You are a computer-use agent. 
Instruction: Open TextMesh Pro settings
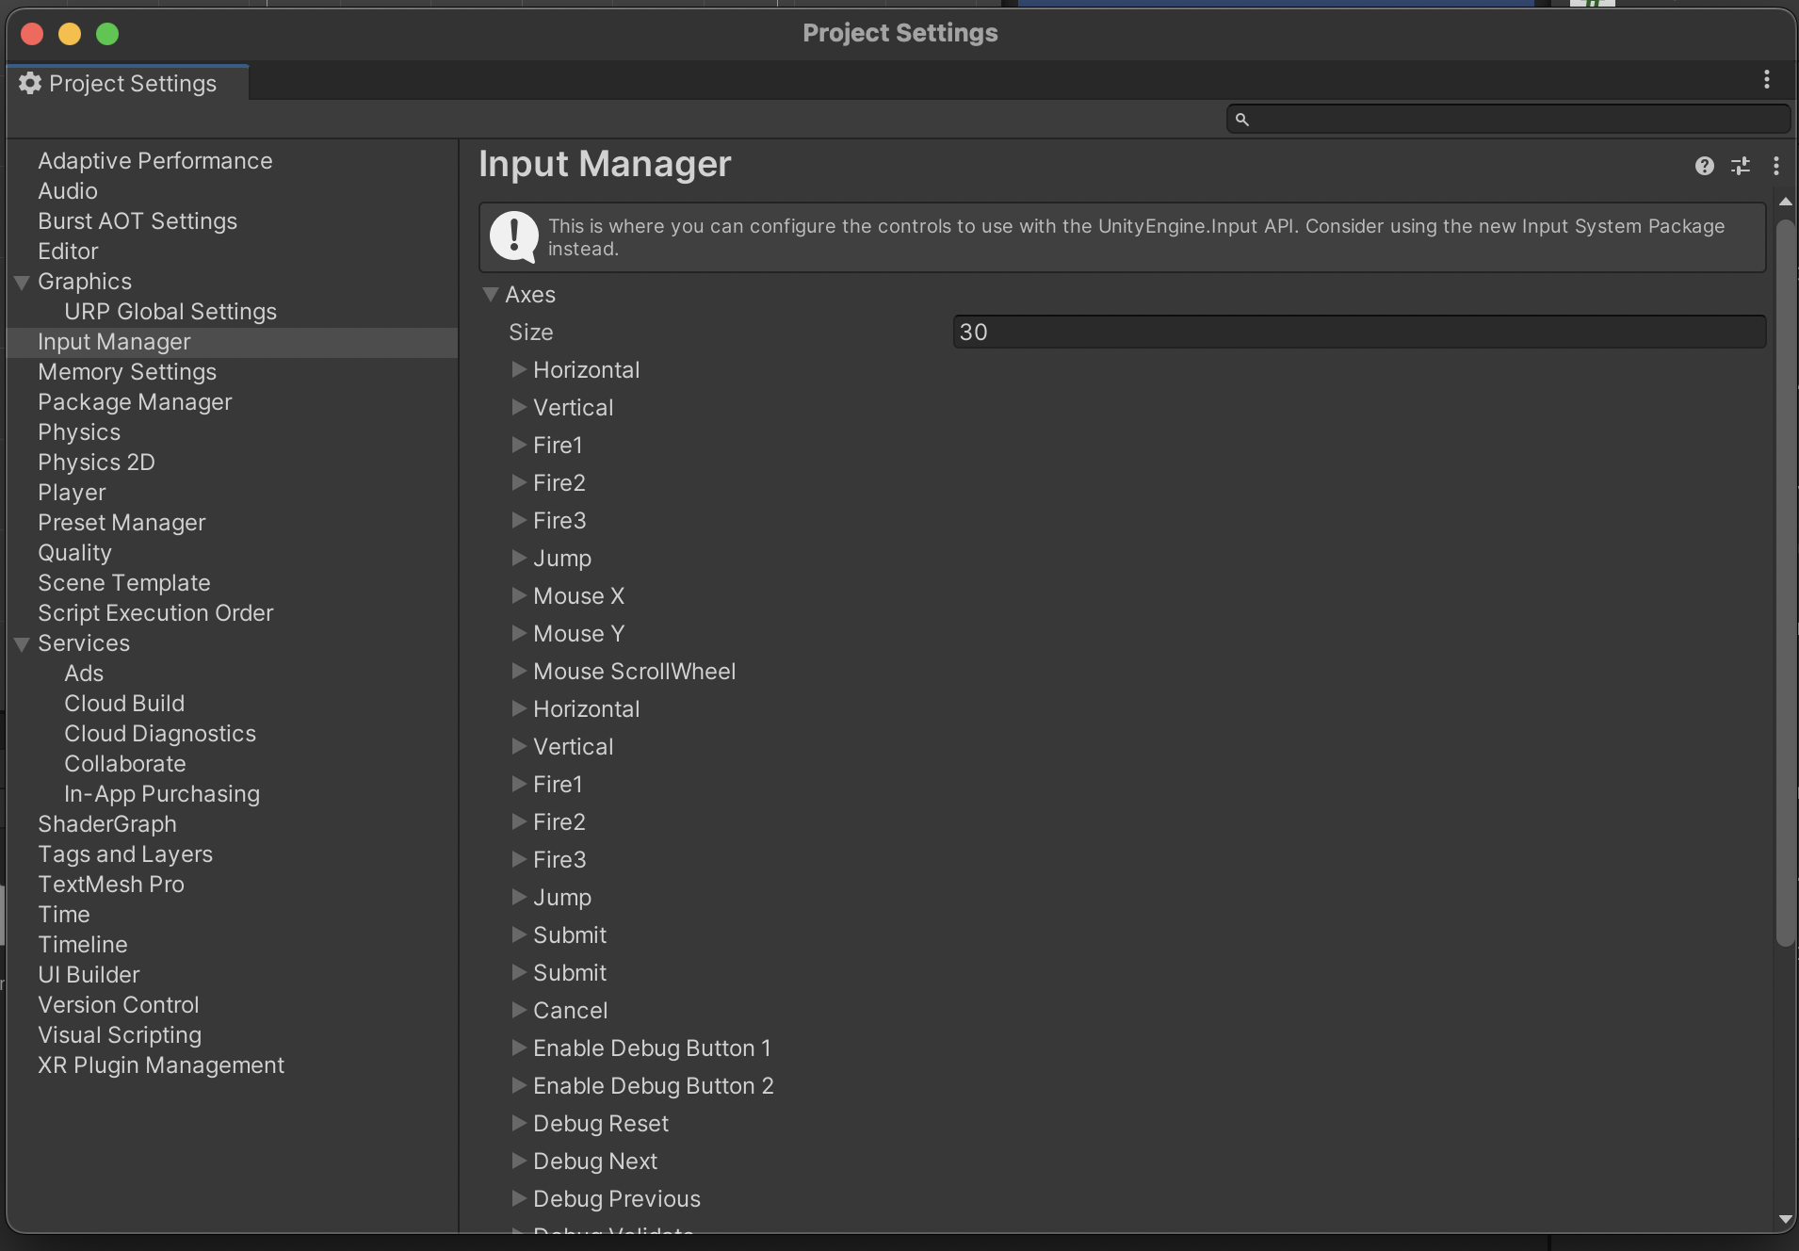[x=111, y=885]
